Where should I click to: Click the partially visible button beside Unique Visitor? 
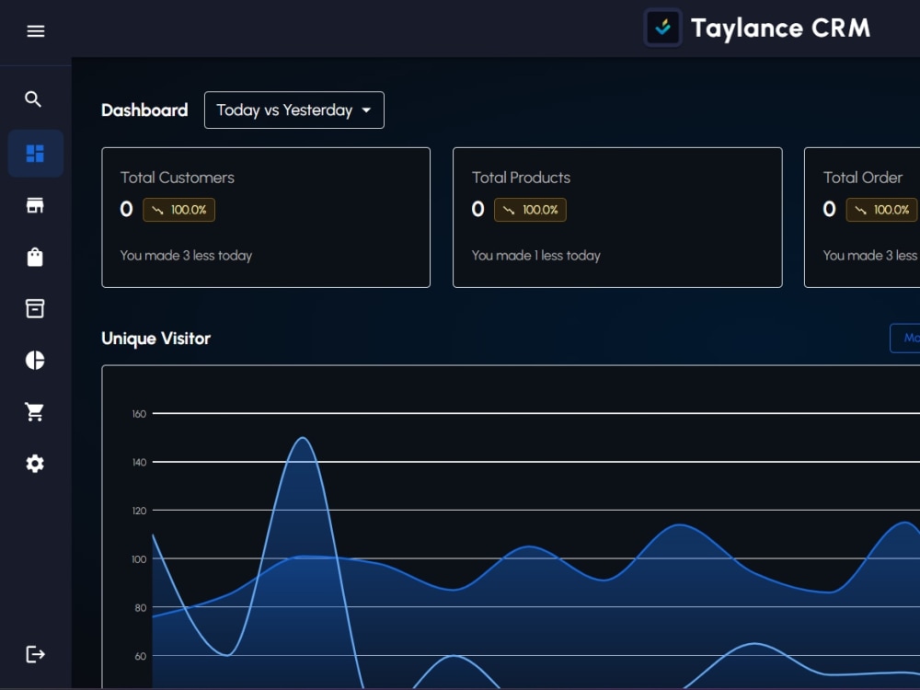(904, 338)
